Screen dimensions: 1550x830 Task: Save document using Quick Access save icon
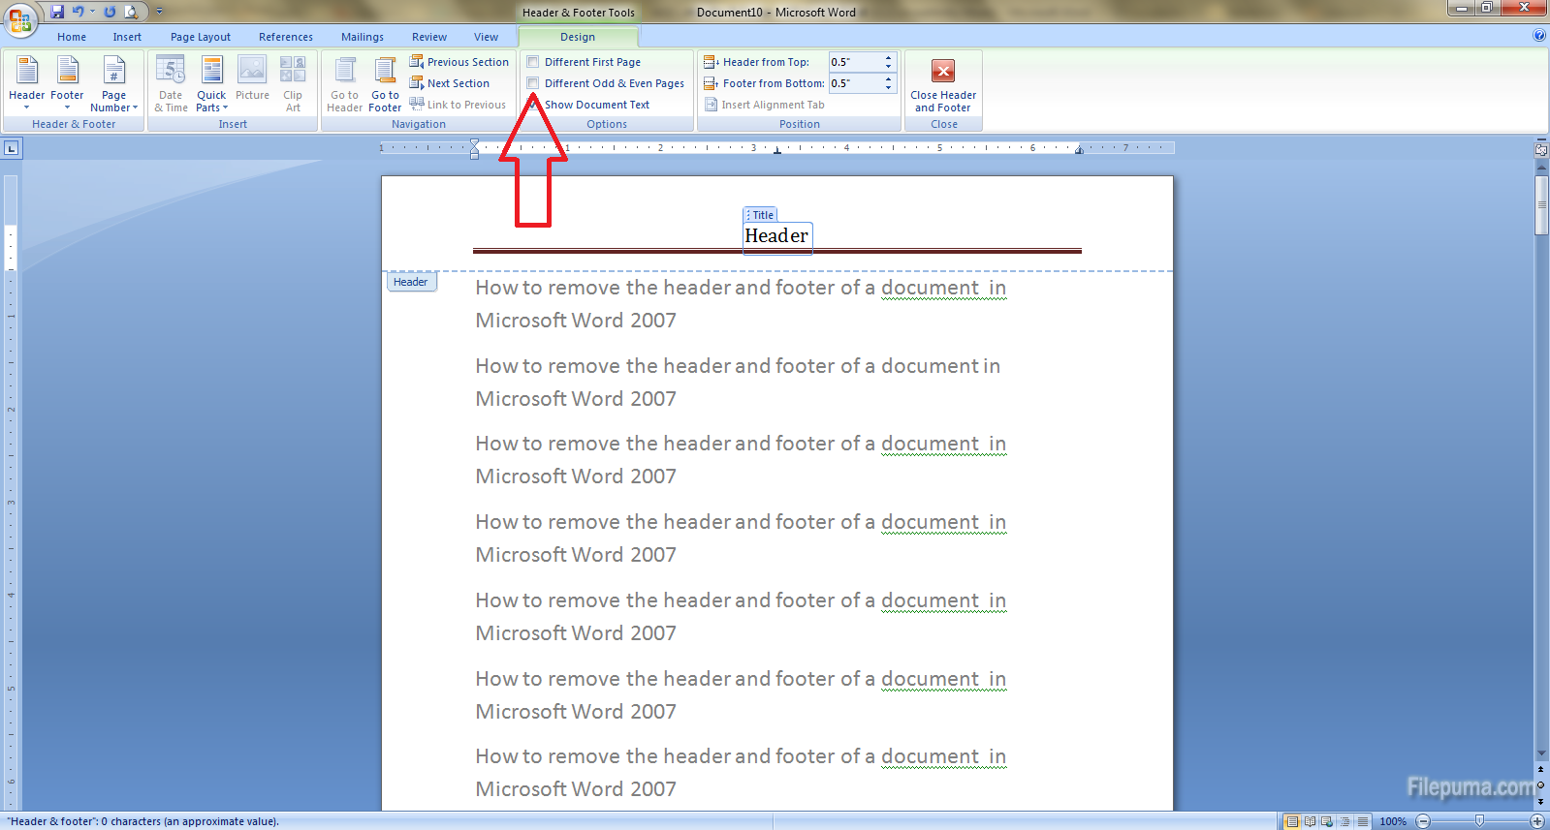tap(57, 12)
